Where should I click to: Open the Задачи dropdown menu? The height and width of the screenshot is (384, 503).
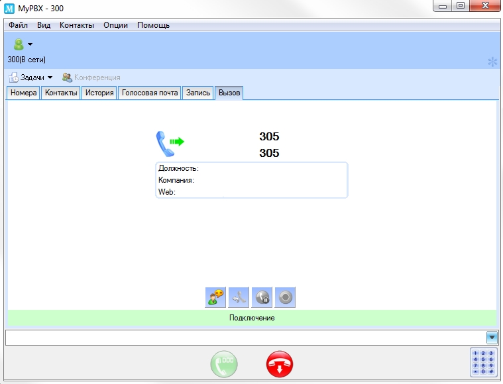point(30,77)
